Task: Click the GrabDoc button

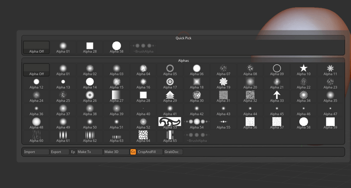Action: click(x=173, y=152)
